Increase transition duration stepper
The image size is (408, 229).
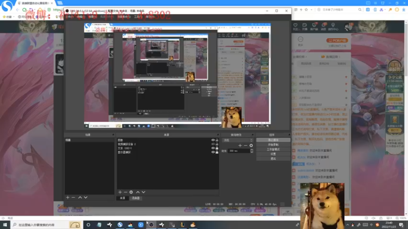click(x=251, y=150)
